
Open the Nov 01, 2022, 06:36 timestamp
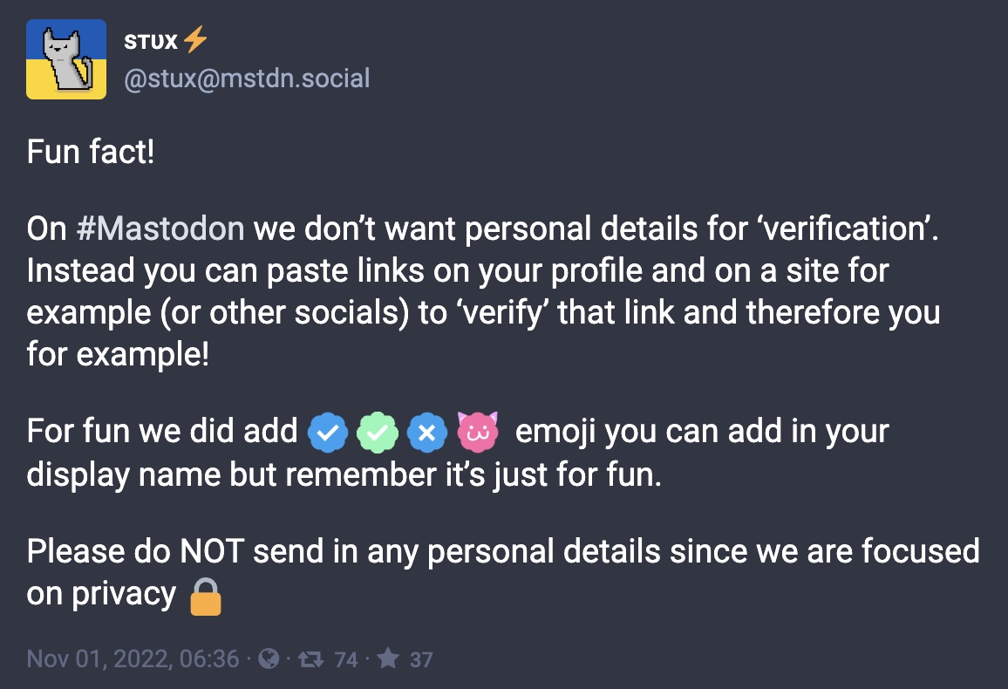[x=133, y=658]
